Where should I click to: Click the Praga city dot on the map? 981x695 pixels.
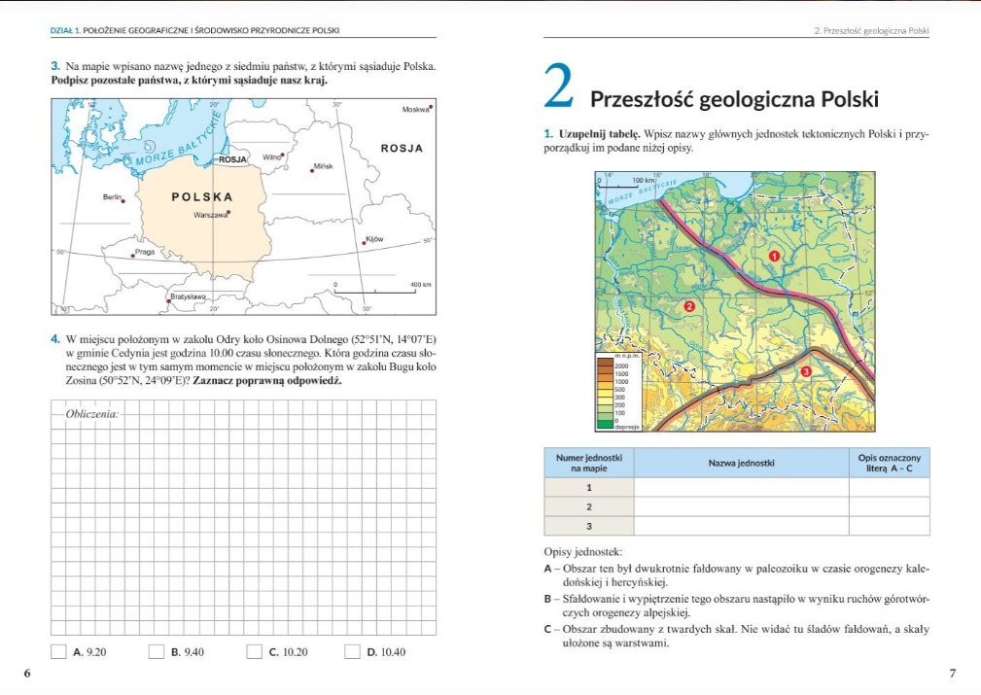[132, 256]
